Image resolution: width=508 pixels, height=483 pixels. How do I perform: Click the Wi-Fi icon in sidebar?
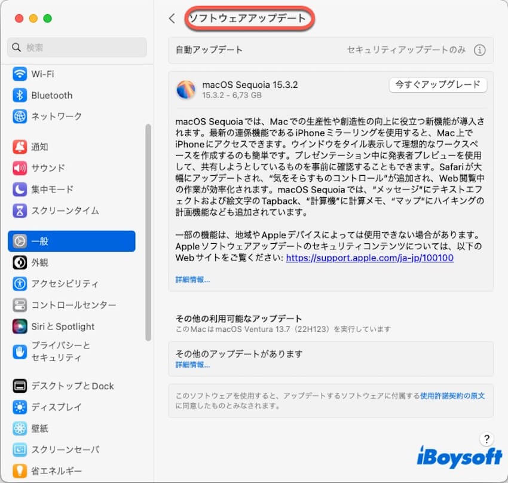(x=20, y=74)
